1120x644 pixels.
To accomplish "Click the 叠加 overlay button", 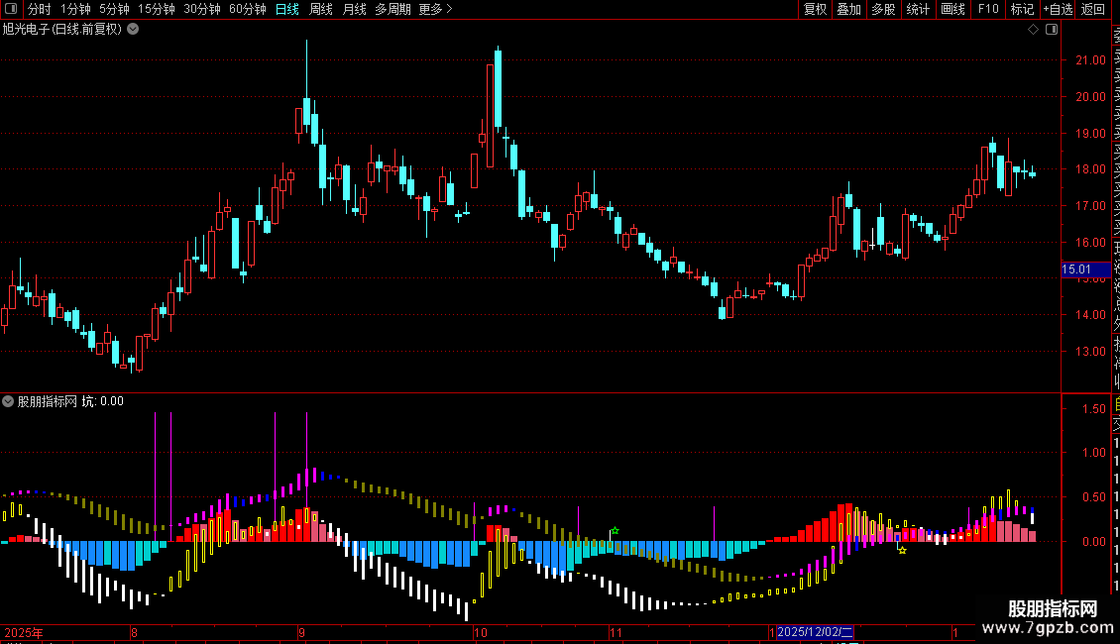I will 849,9.
